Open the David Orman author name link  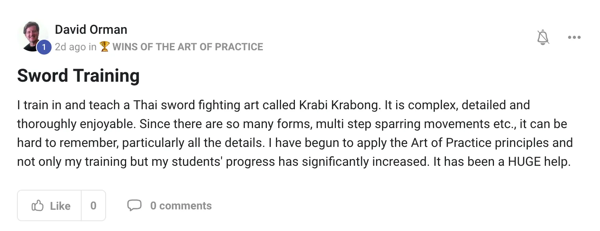point(91,29)
